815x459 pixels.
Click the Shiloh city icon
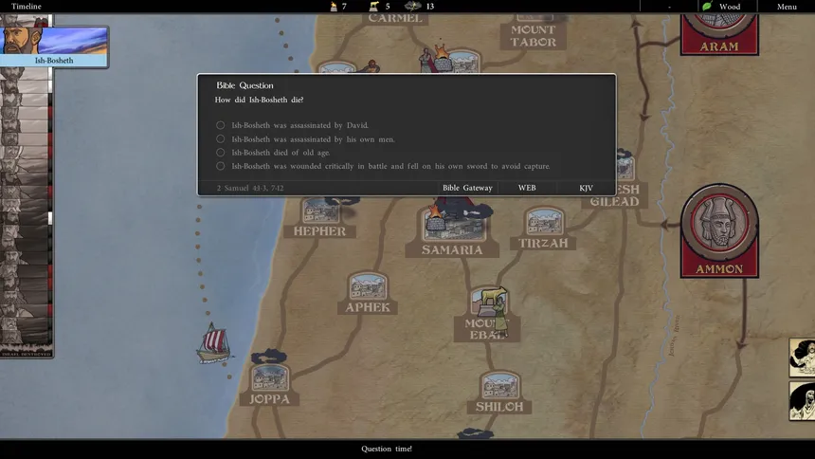pyautogui.click(x=499, y=386)
